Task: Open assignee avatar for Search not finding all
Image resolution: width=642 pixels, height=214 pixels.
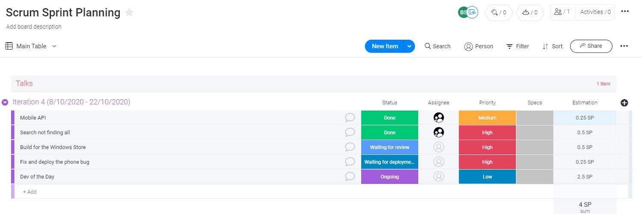Action: pyautogui.click(x=439, y=132)
